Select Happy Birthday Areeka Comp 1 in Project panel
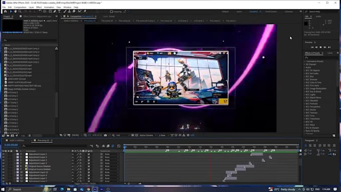Viewport: 341px width, 192px height. pos(22,89)
